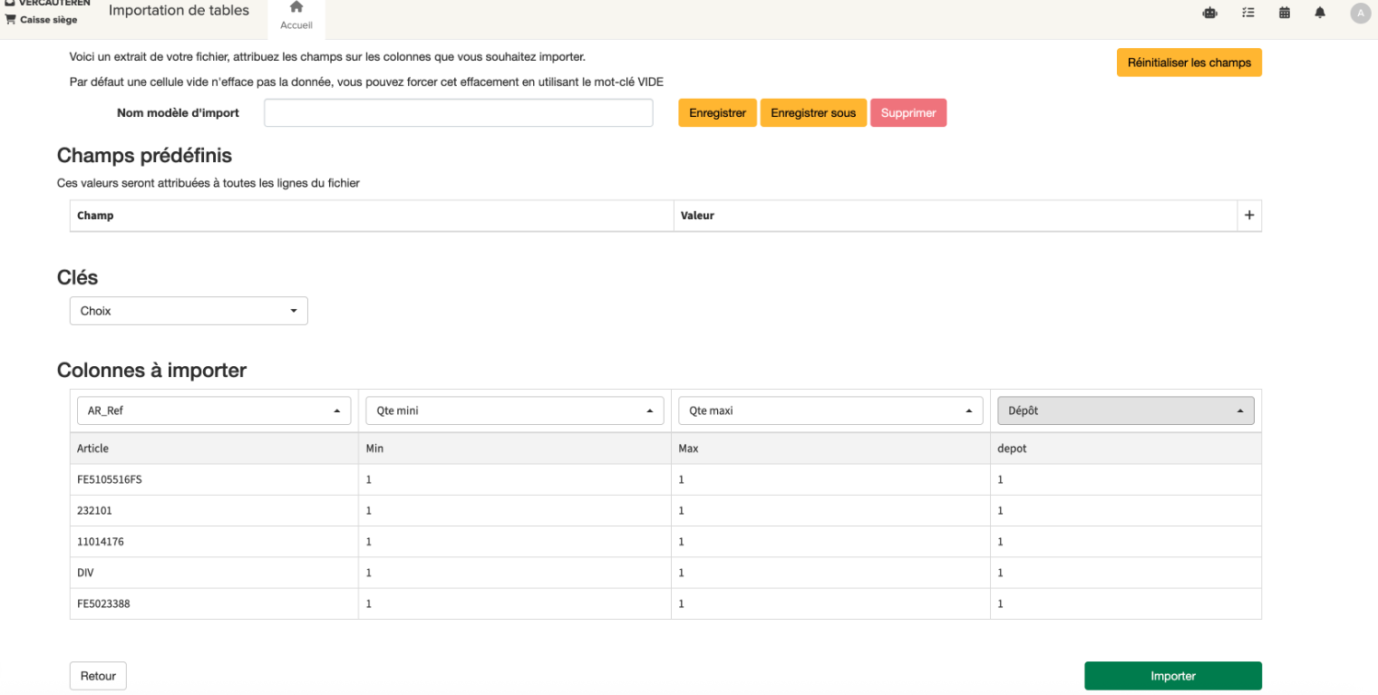Click the Colonnes à importer heading

click(151, 370)
